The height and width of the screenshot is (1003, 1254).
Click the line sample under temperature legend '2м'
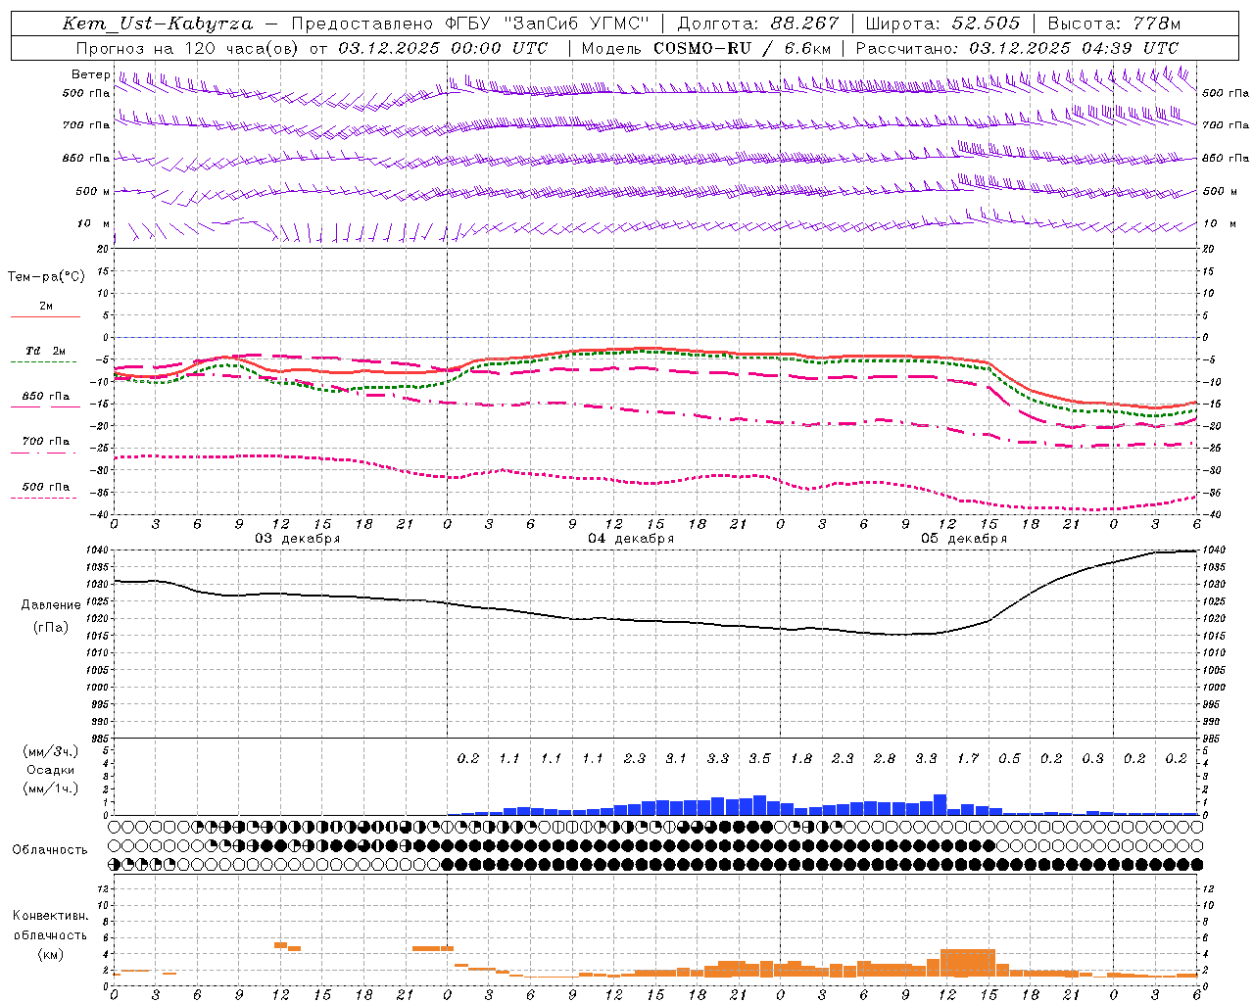(x=45, y=316)
